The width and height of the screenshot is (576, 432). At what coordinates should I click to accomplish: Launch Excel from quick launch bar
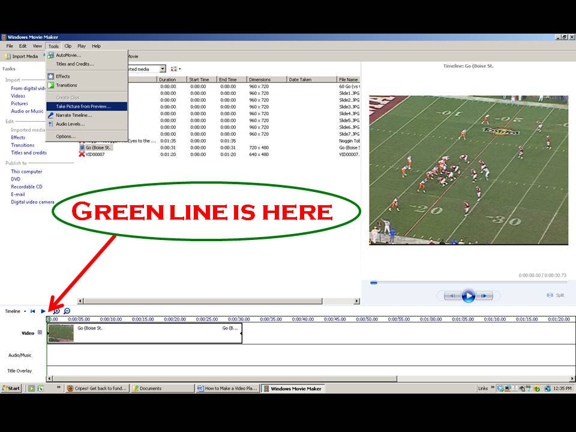point(41,388)
